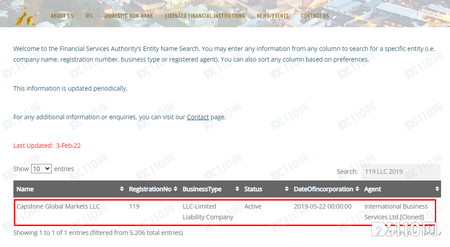Sort by DateOfIncorporation column arrows

click(357, 189)
